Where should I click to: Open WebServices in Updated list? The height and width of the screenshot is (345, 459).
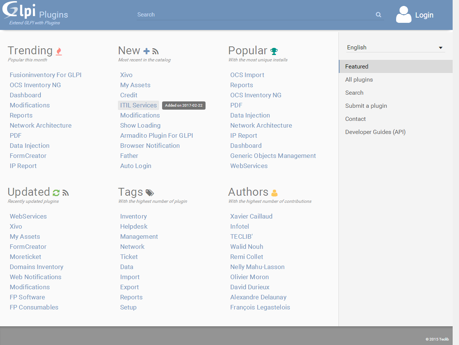(x=28, y=216)
